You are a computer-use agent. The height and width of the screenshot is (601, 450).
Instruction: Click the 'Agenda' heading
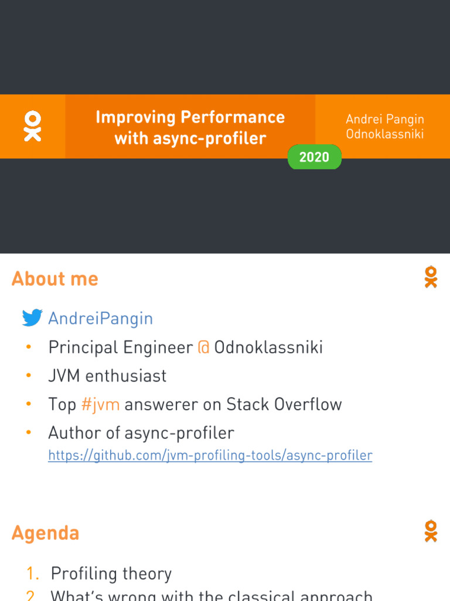(45, 533)
